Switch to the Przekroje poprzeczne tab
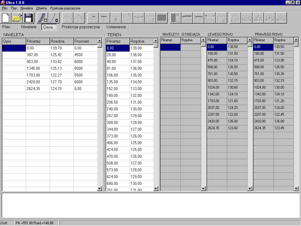This screenshot has width=301, height=226. 81,27
